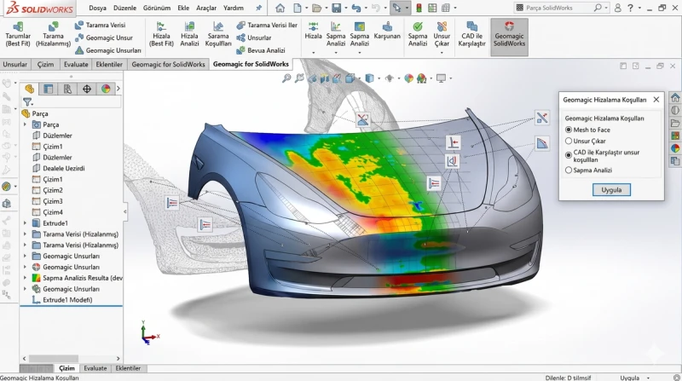Image resolution: width=682 pixels, height=381 pixels.
Task: Click the pin icon beside Yardım
Action: click(259, 8)
